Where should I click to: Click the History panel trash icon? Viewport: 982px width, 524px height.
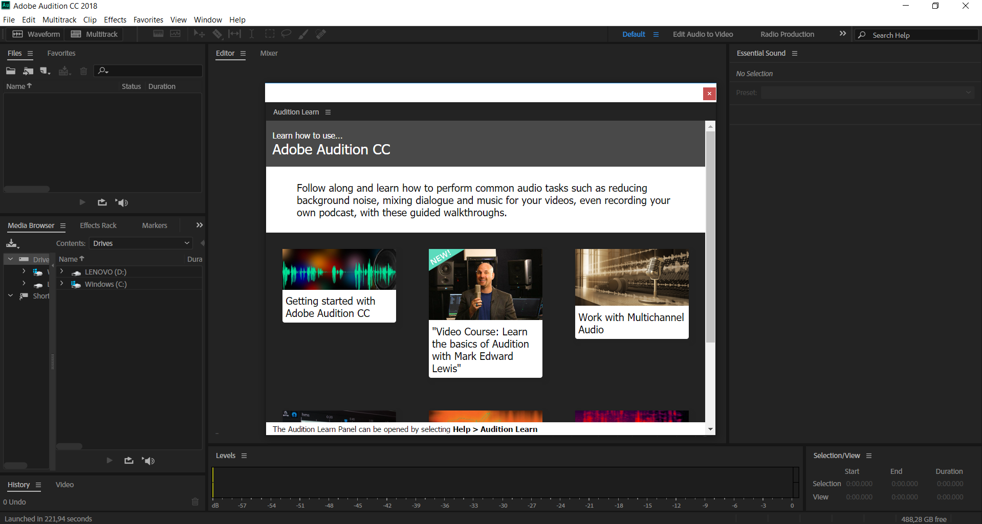[x=195, y=502]
